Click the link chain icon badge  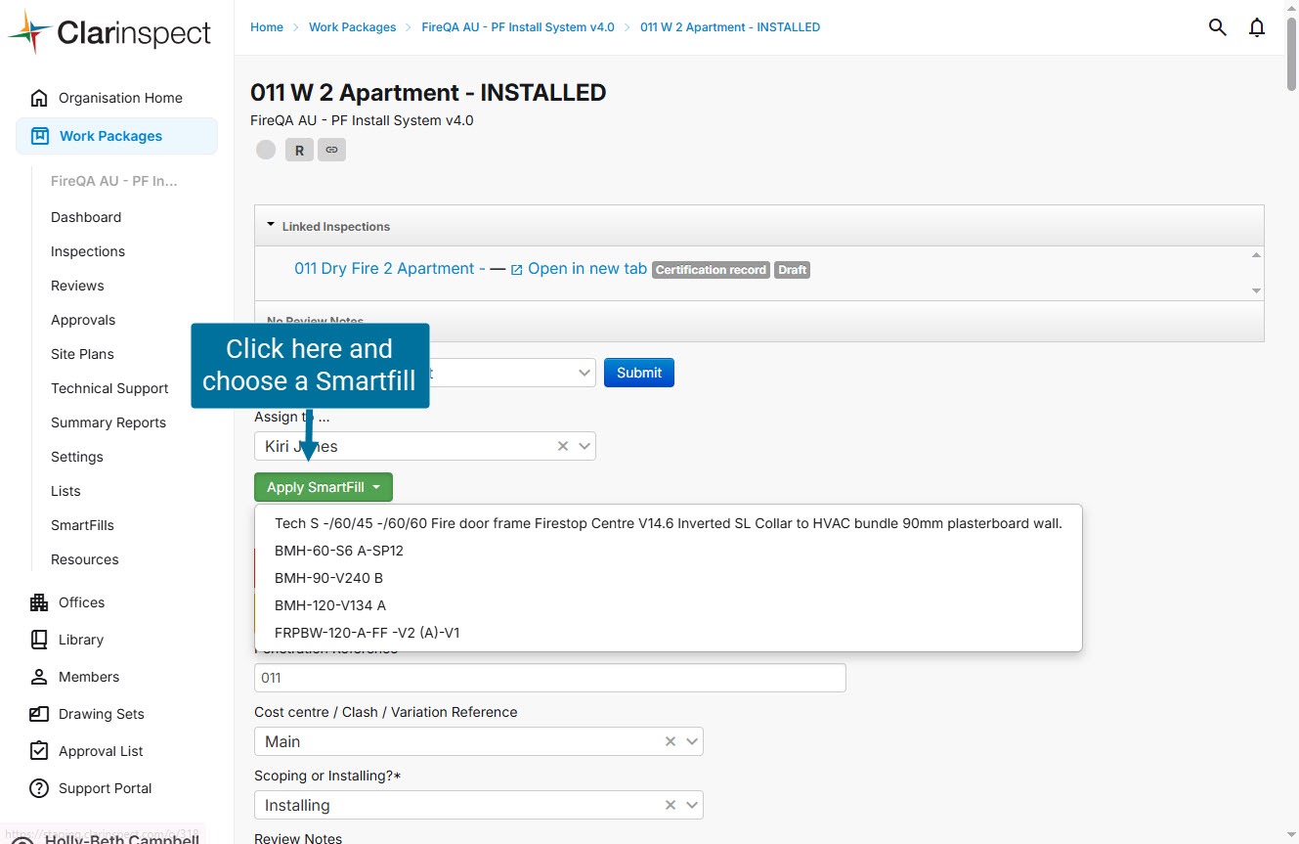coord(331,150)
